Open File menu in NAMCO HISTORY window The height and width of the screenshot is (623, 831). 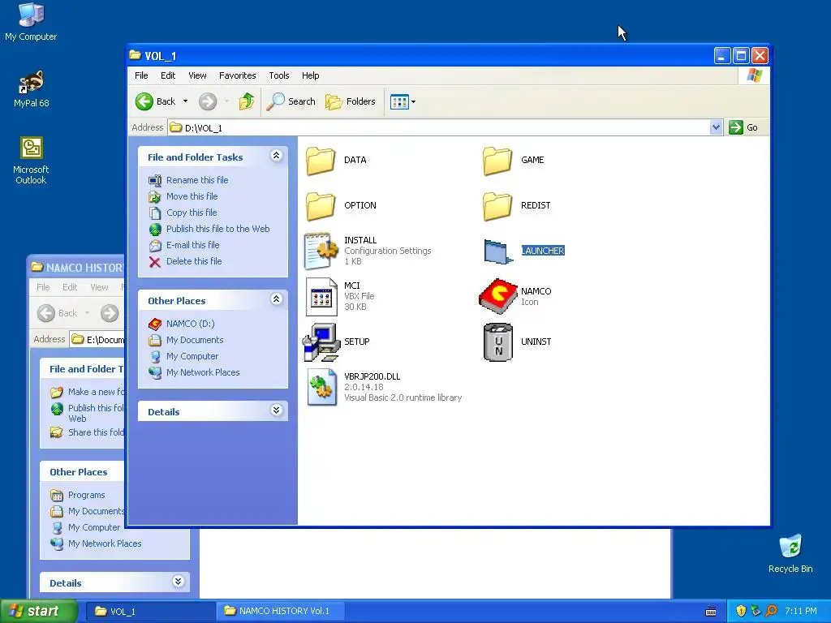(43, 287)
